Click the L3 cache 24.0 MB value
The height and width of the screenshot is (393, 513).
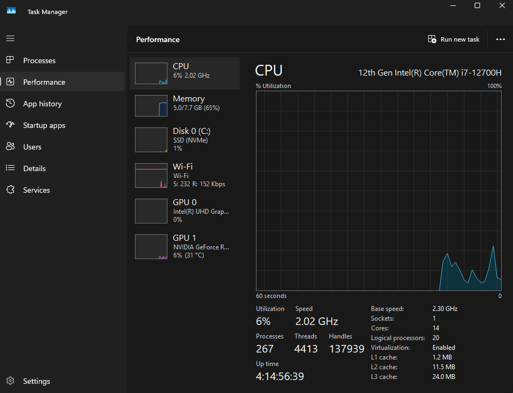(444, 377)
